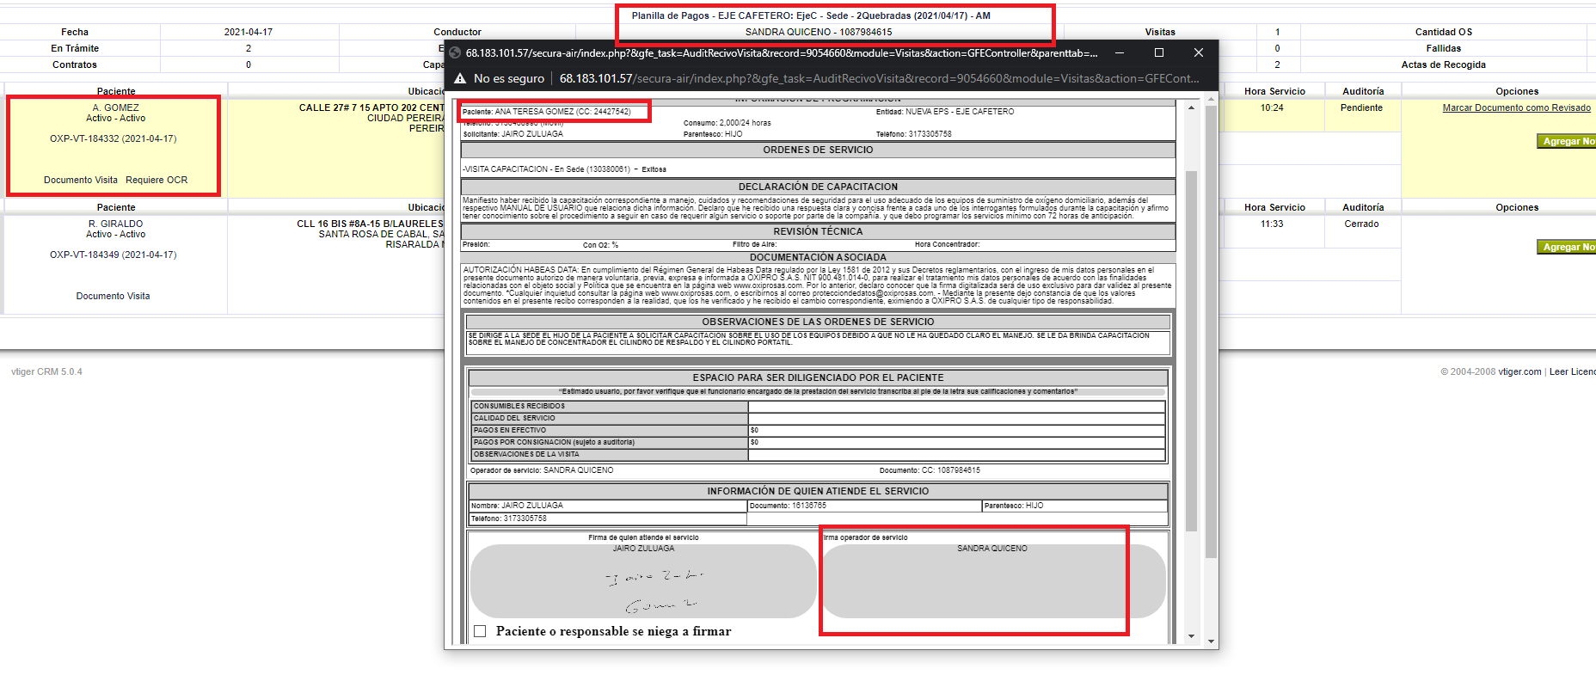This screenshot has height=675, width=1596.
Task: Click the operator signature box SANDRA QUICENO
Action: 993,580
